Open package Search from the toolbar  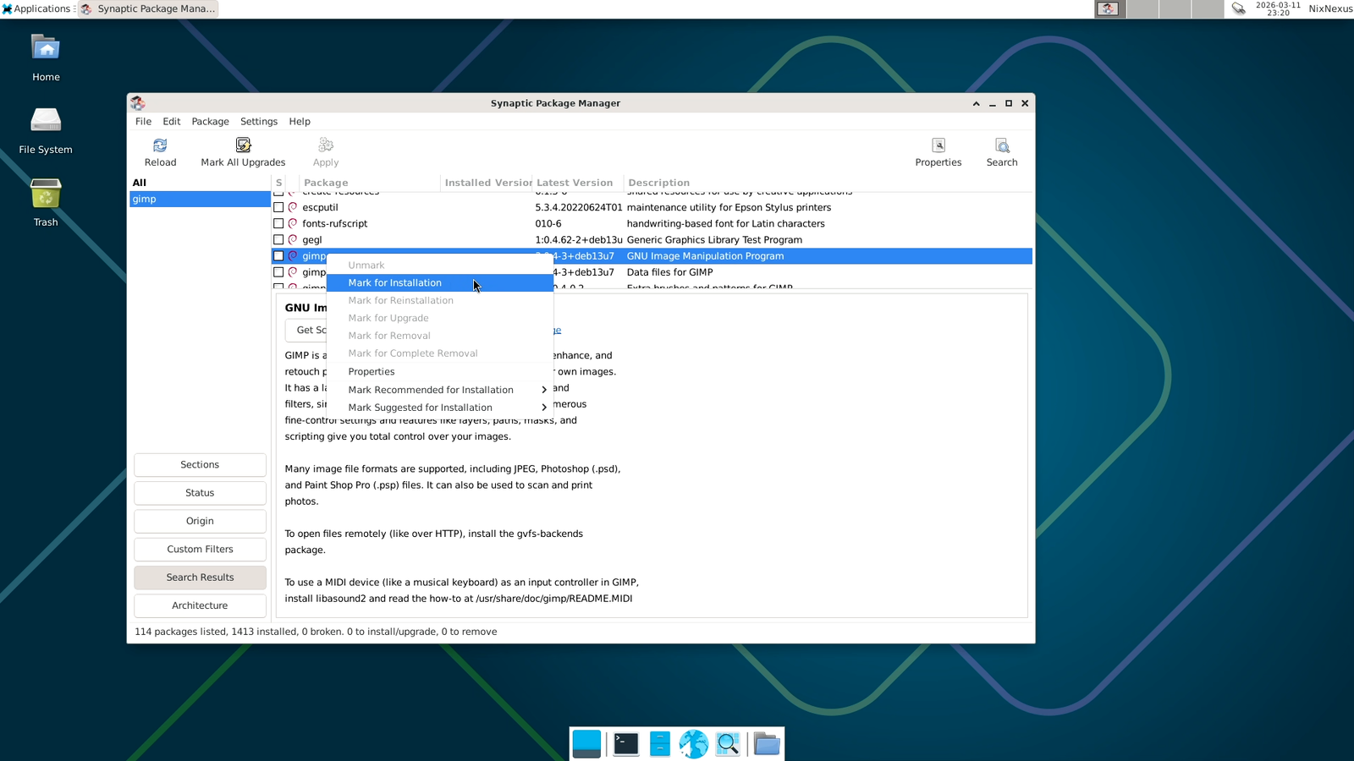pyautogui.click(x=1001, y=152)
